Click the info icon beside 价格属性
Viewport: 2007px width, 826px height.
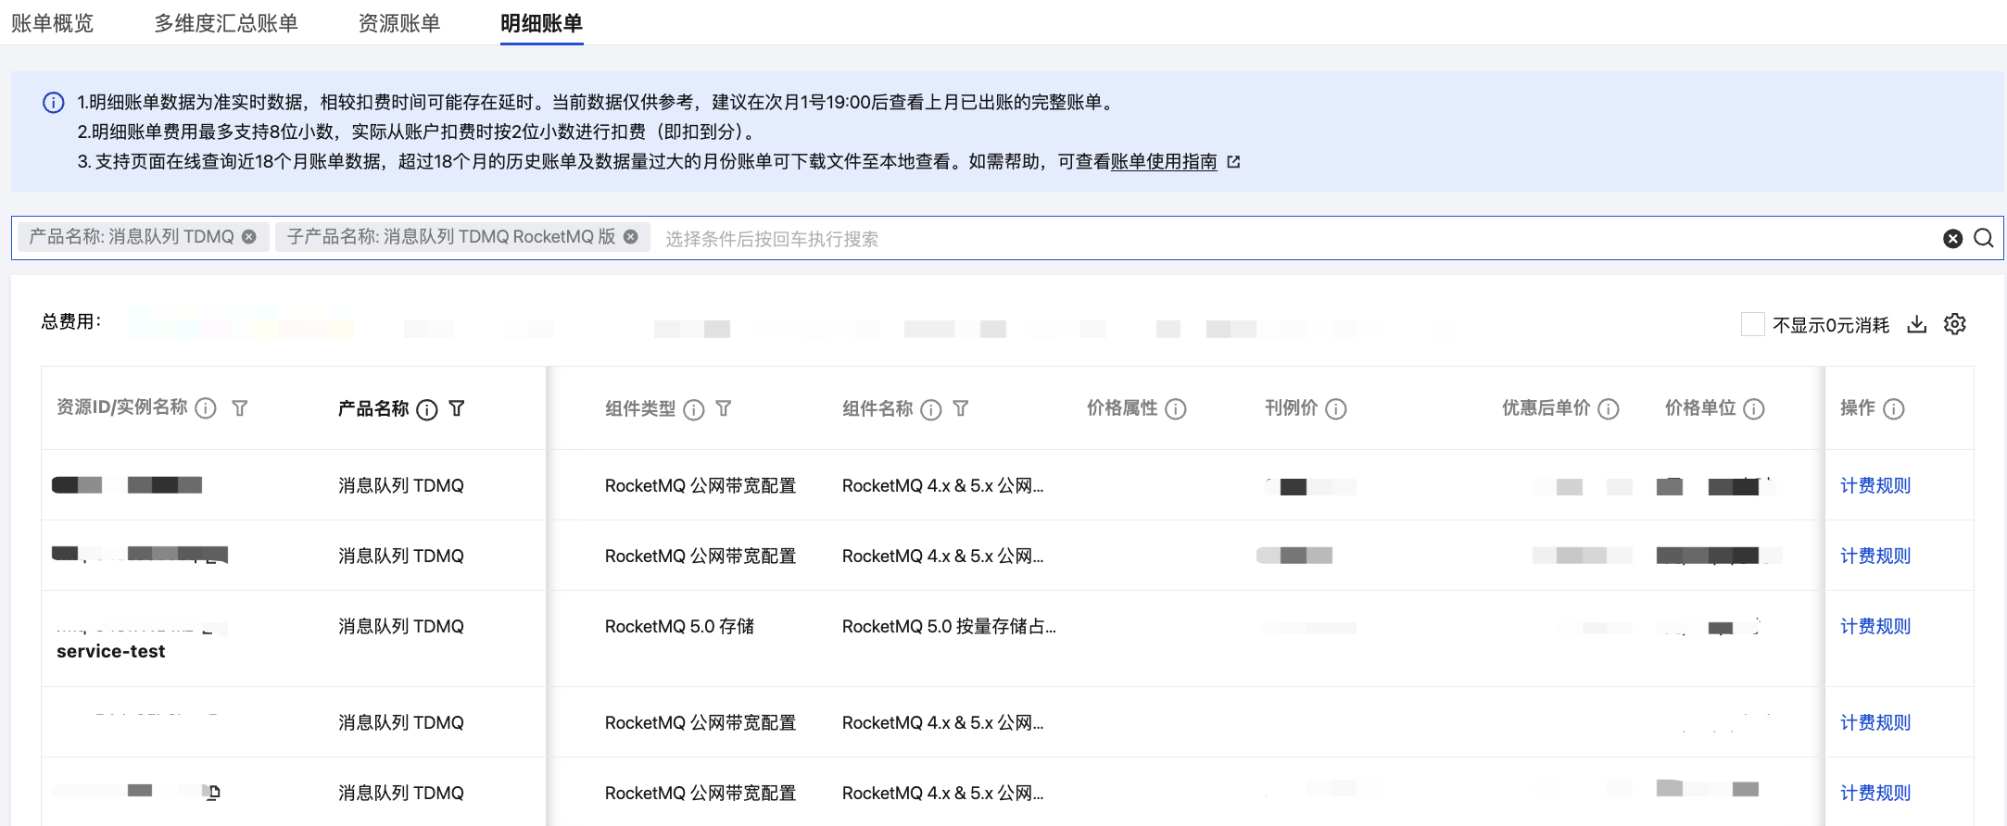(1175, 409)
